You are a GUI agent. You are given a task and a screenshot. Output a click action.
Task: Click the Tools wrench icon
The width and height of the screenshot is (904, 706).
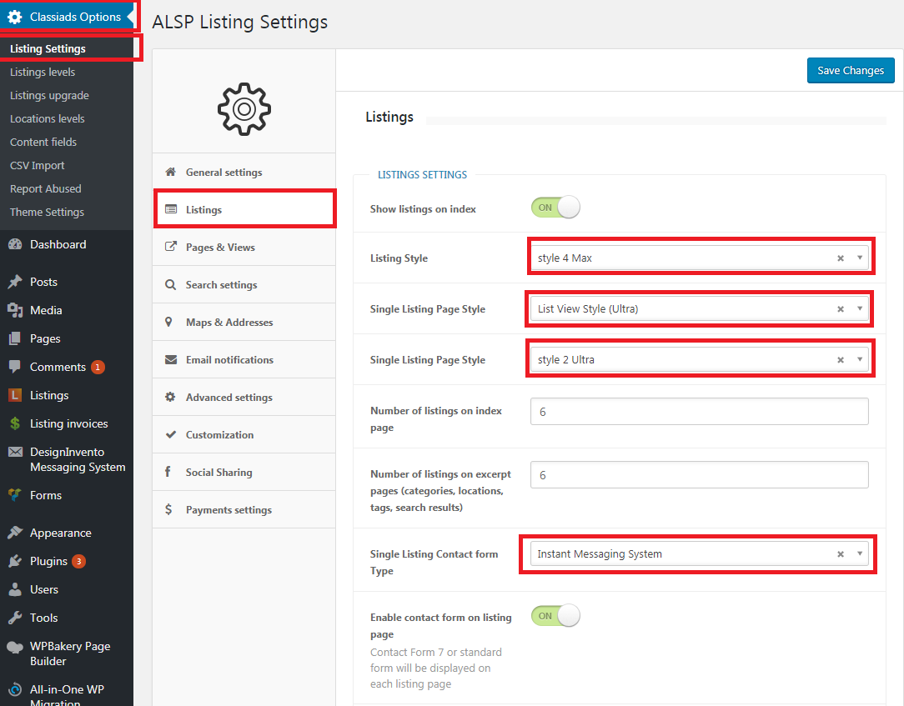[15, 618]
